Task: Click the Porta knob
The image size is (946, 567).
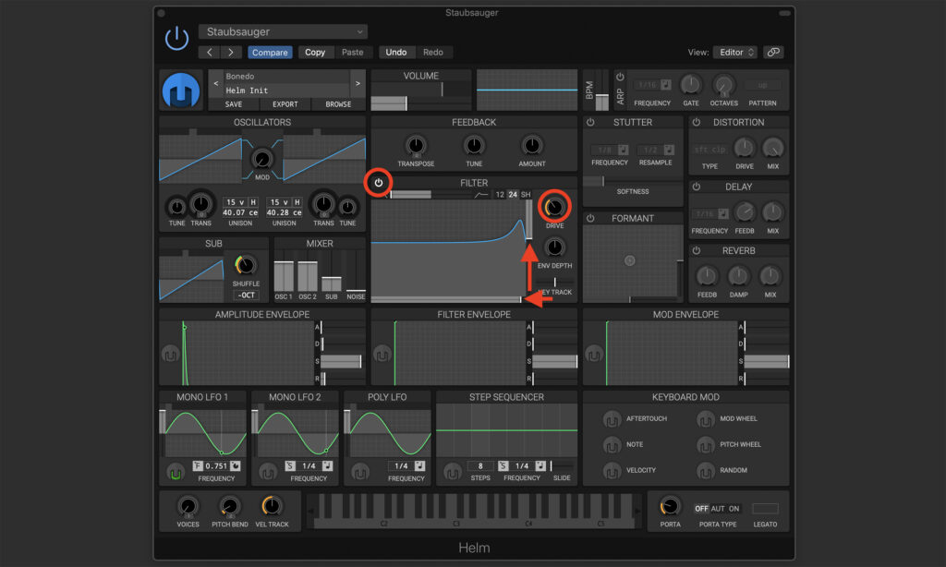Action: point(670,506)
